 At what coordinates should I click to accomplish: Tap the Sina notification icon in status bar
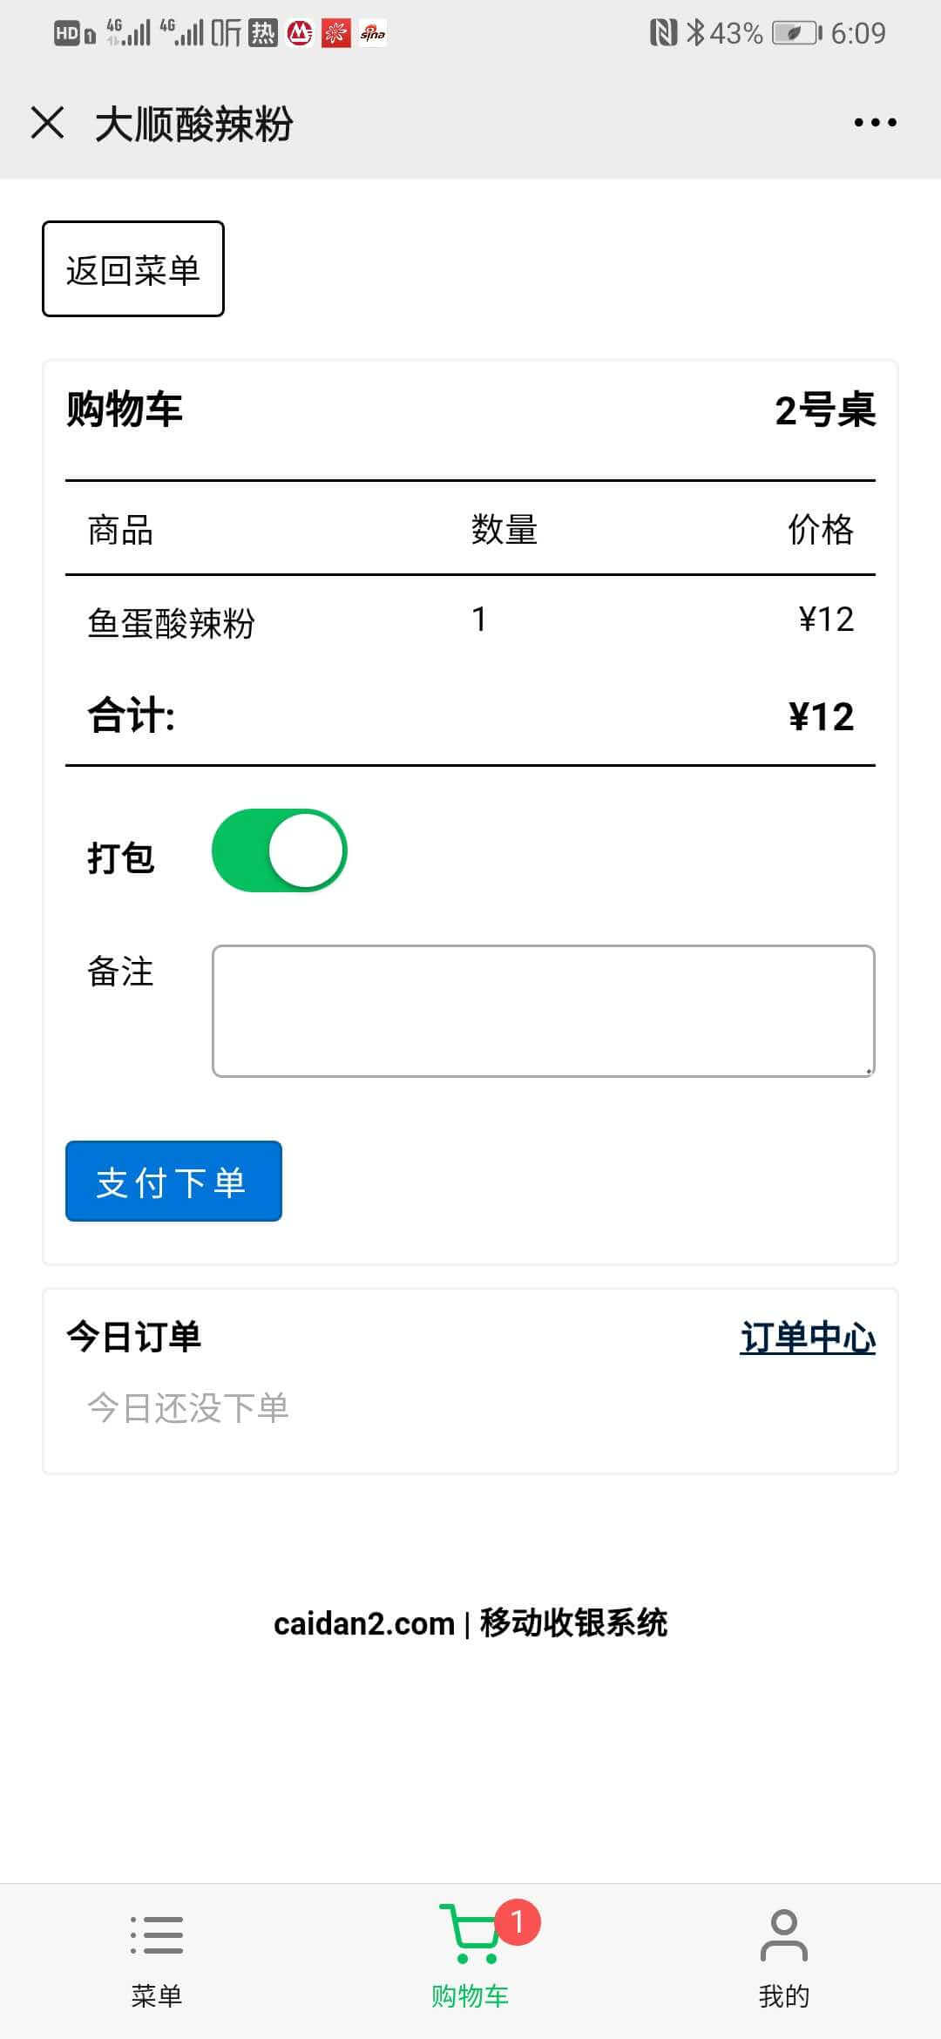pyautogui.click(x=373, y=33)
